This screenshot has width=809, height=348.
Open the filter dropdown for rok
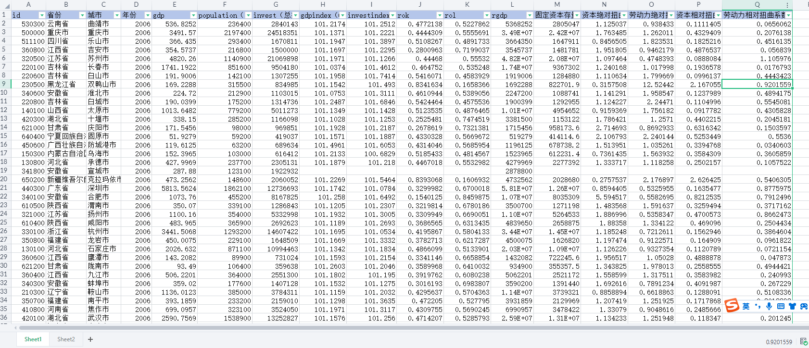(440, 15)
